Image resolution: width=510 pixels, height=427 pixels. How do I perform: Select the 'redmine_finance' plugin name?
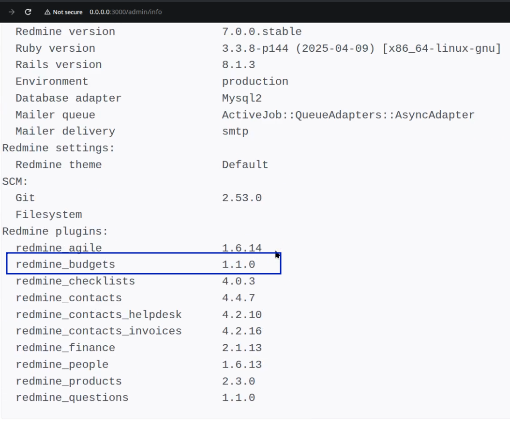coord(65,348)
